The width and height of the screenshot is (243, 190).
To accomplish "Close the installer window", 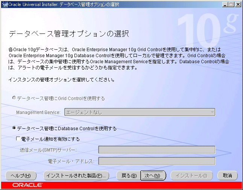I will [238, 5].
